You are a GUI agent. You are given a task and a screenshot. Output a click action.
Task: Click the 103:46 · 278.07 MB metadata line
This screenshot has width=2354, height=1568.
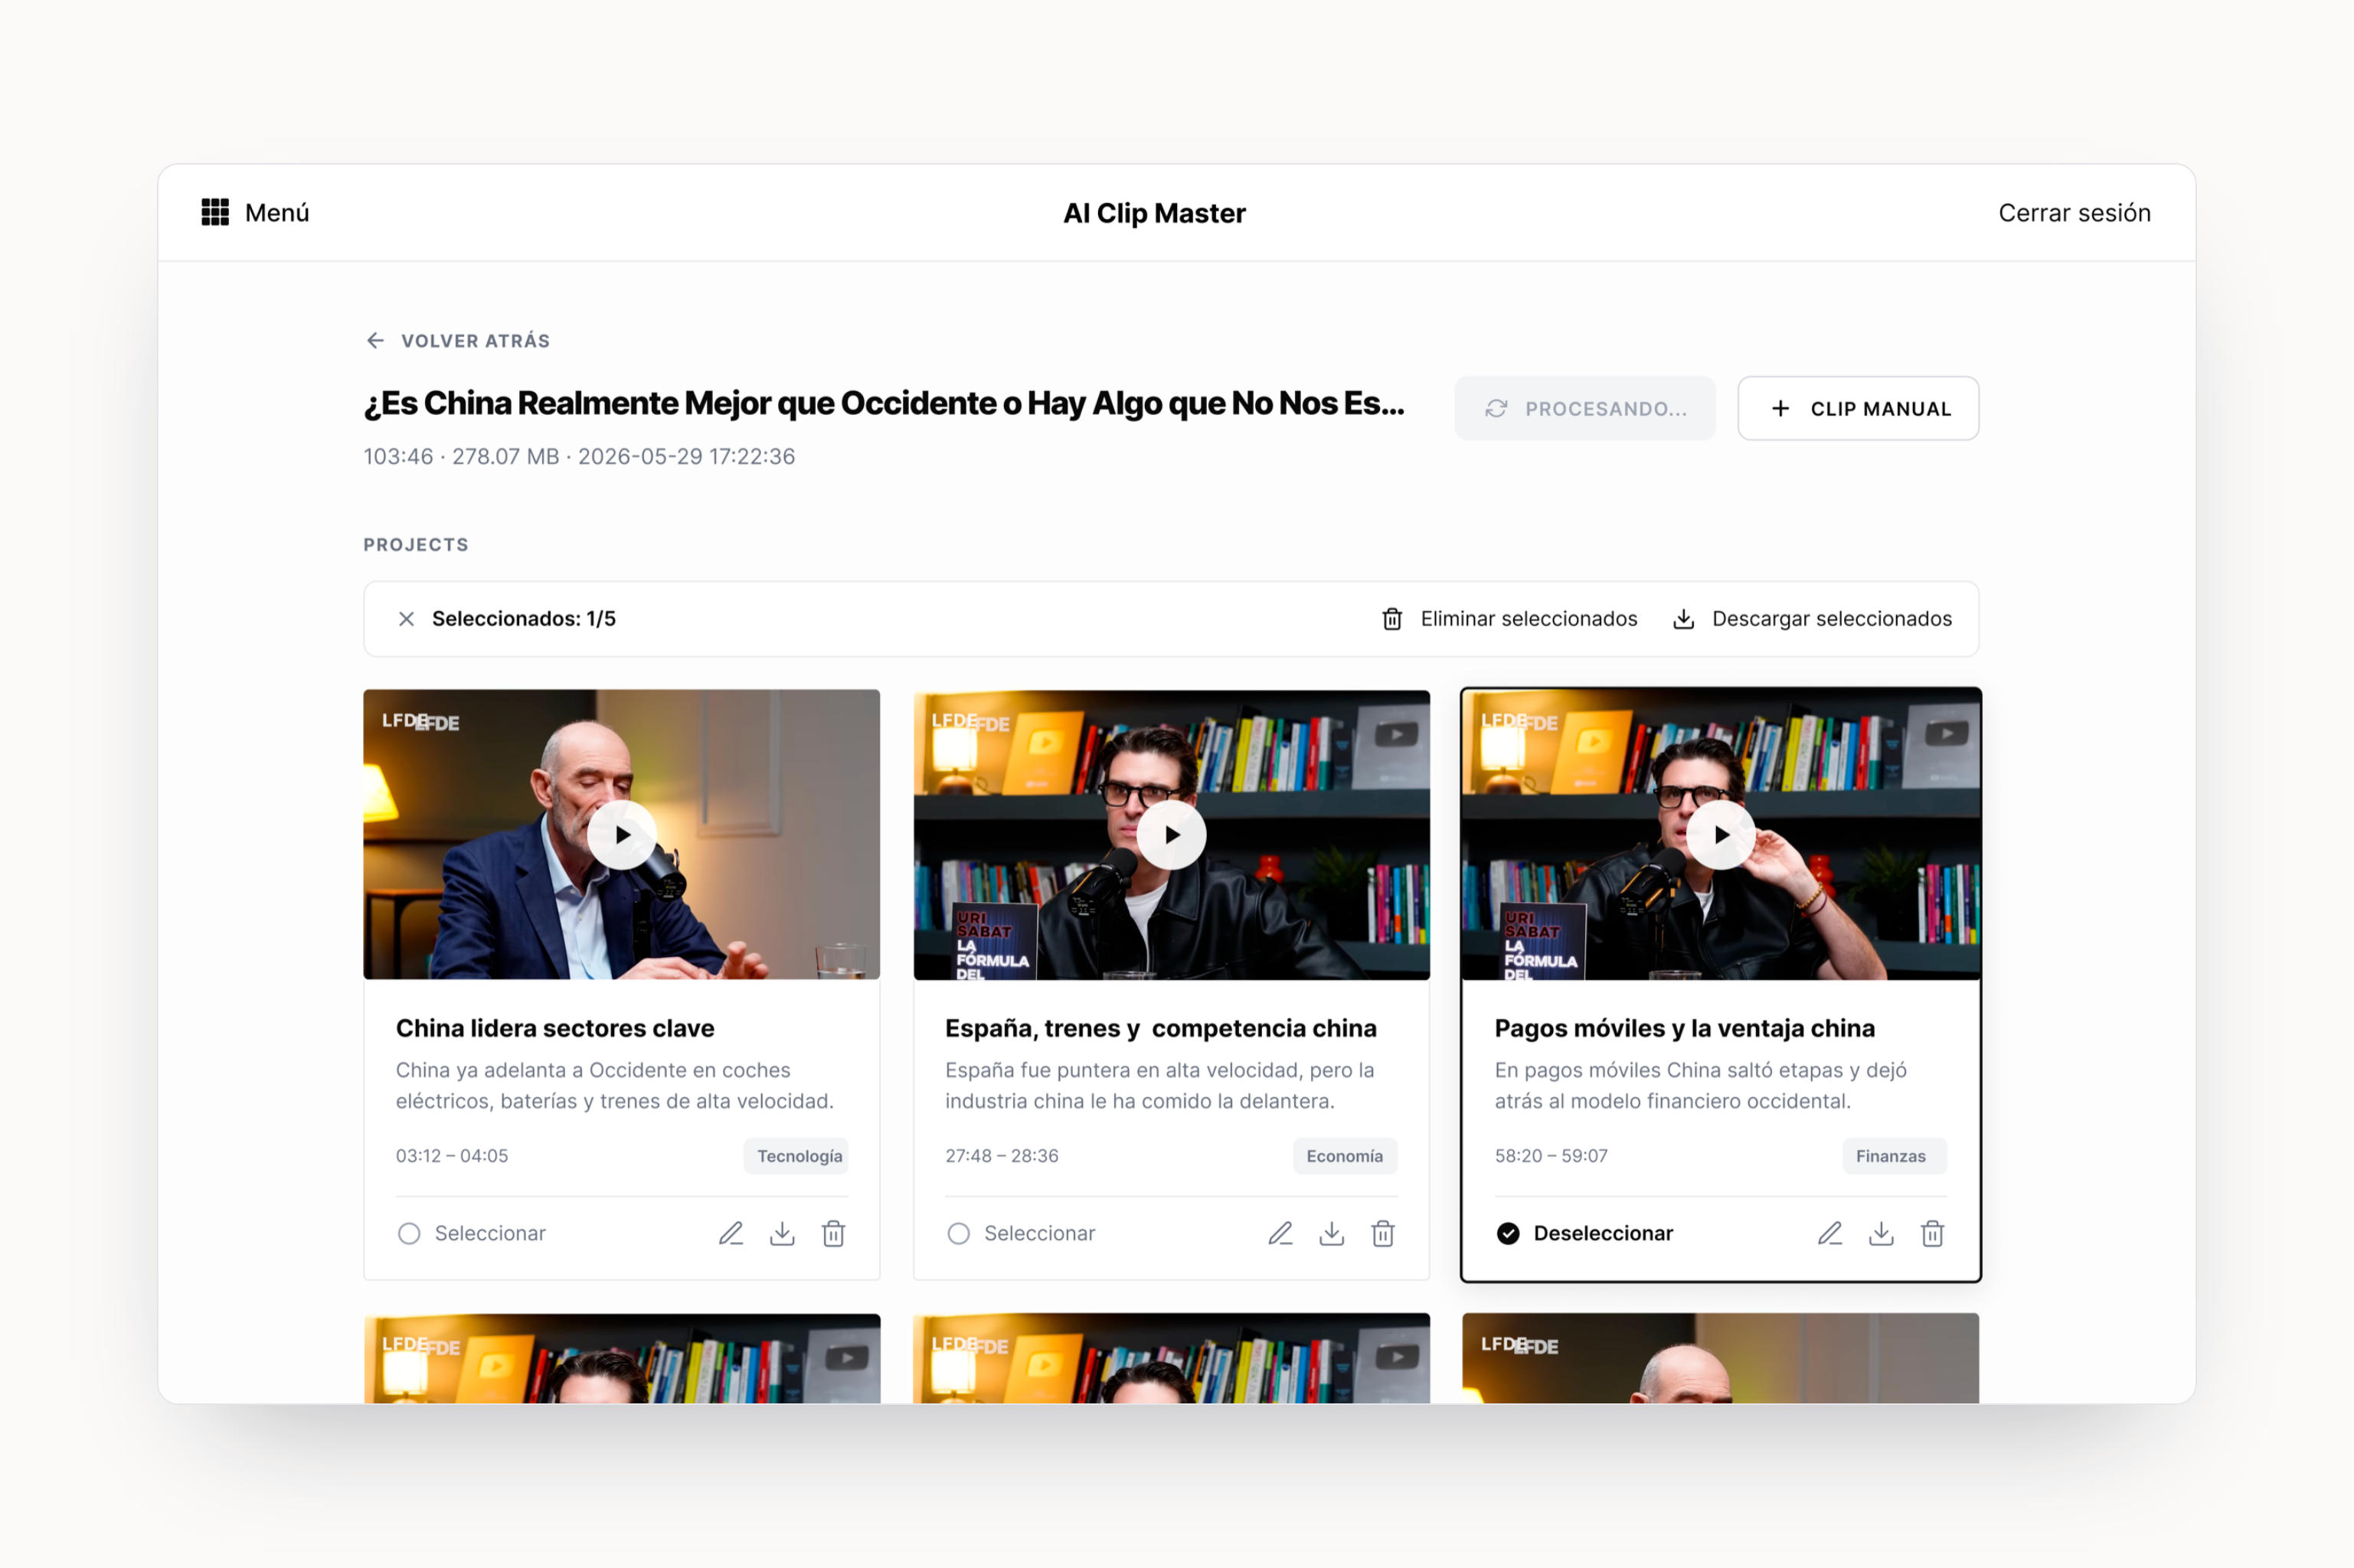[579, 457]
